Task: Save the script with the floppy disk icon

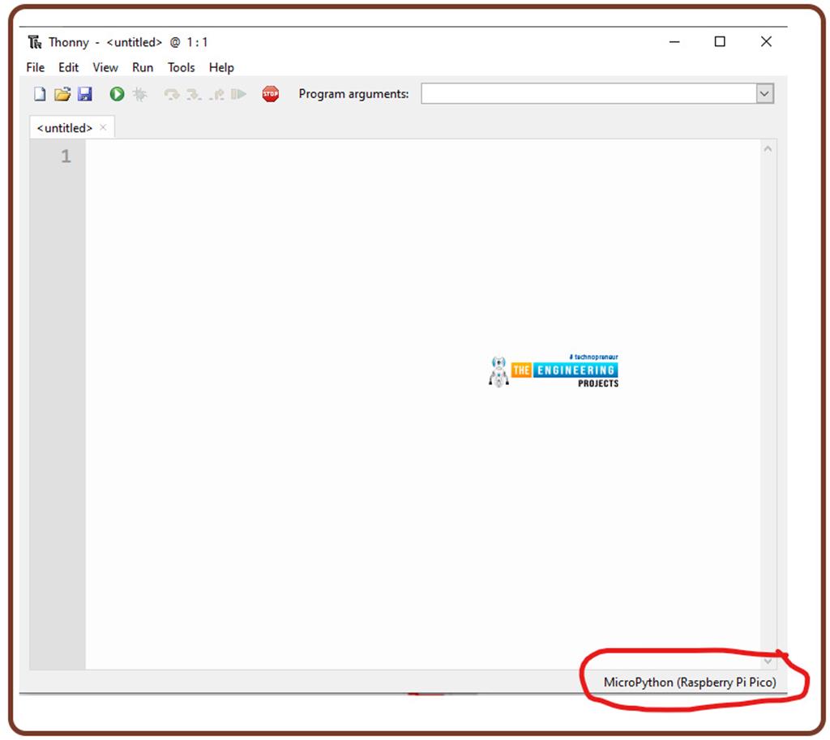Action: [84, 94]
